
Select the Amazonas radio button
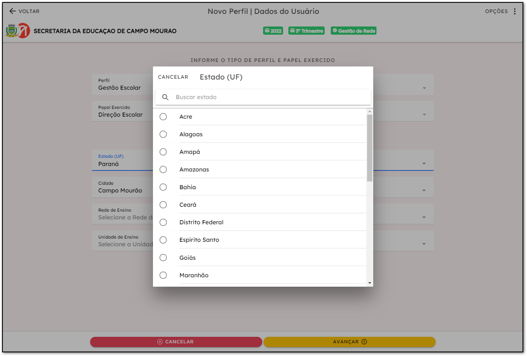point(163,169)
